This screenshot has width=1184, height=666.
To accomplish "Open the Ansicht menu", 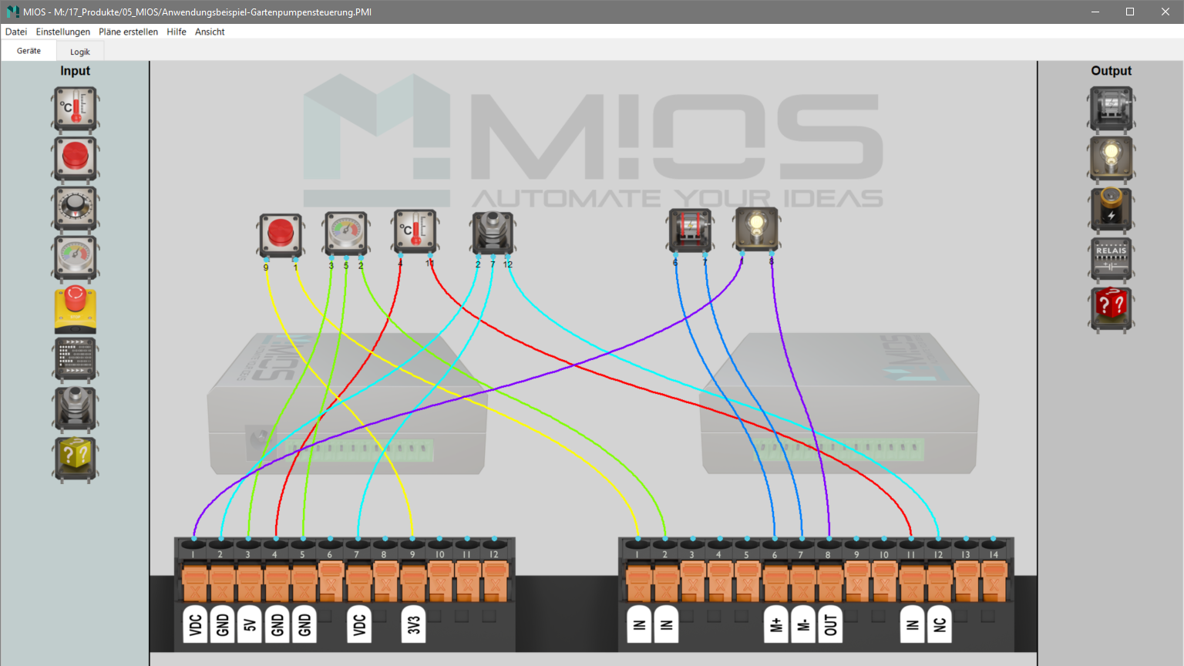I will coord(210,32).
